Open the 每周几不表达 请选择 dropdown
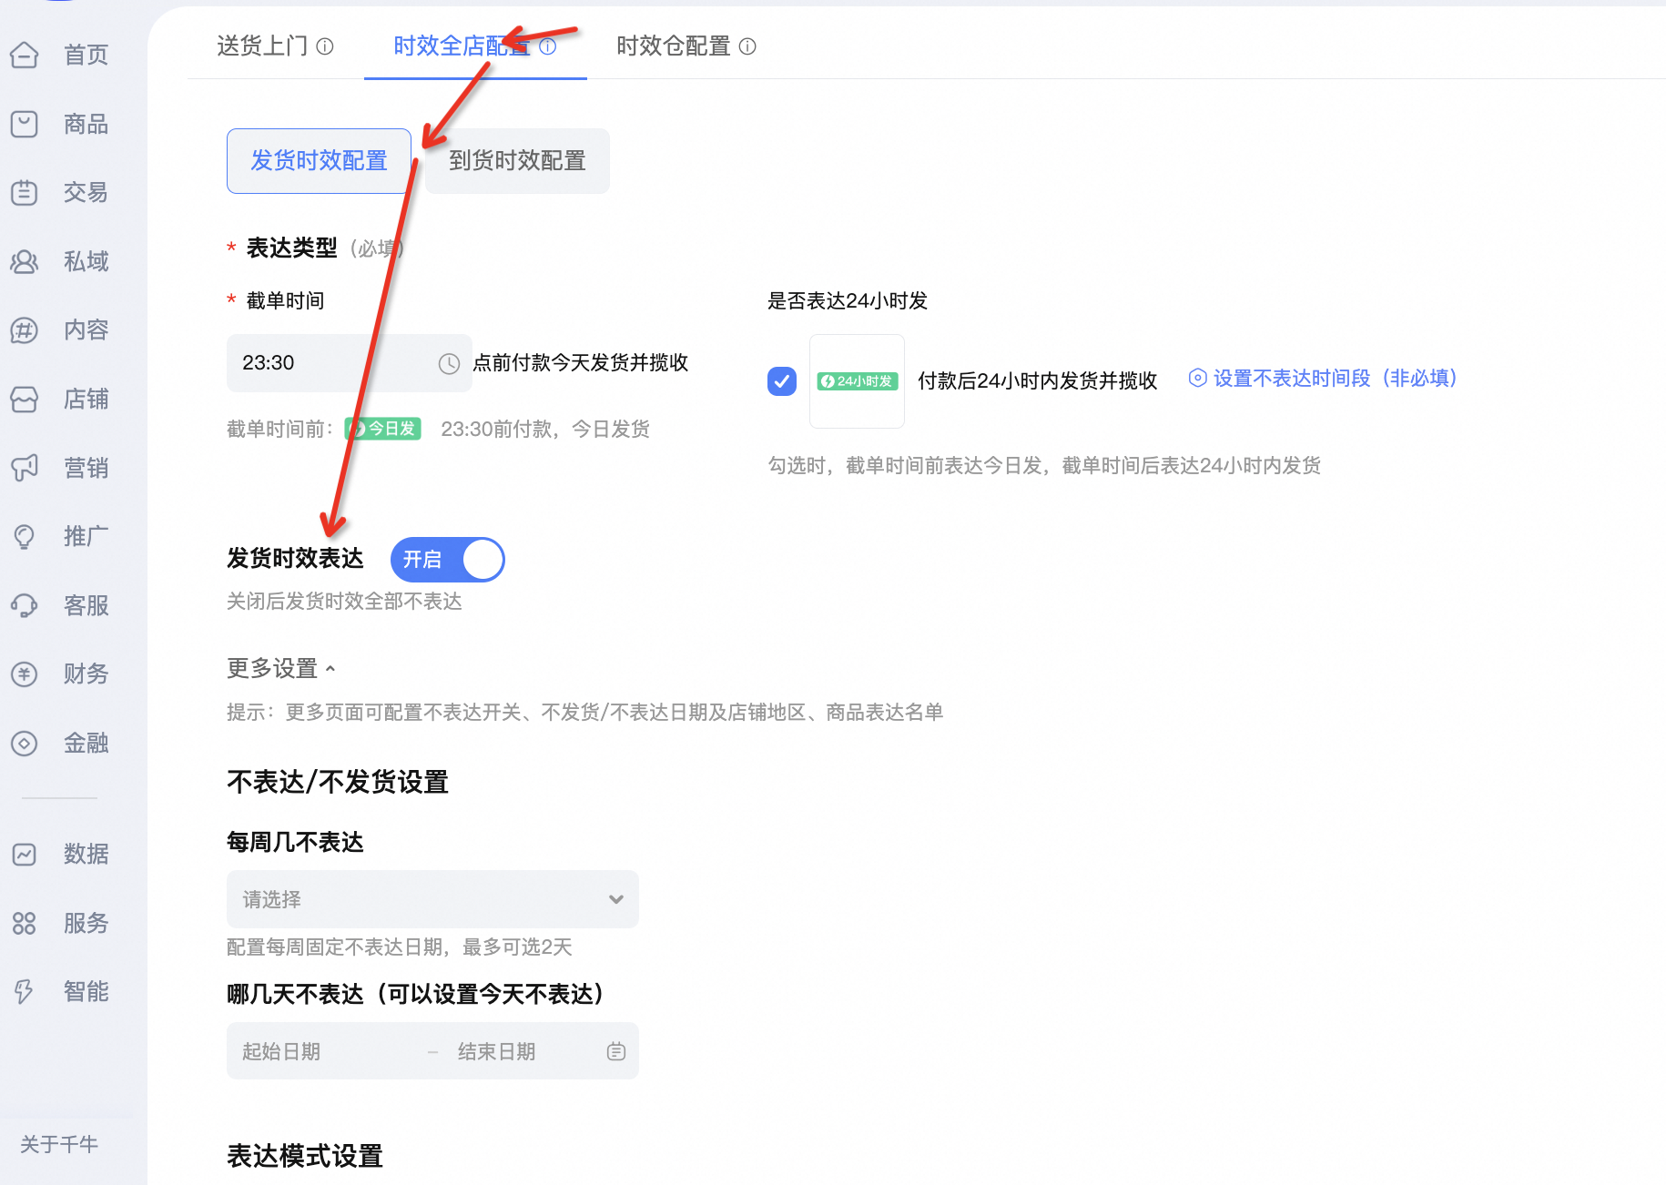 (x=432, y=899)
